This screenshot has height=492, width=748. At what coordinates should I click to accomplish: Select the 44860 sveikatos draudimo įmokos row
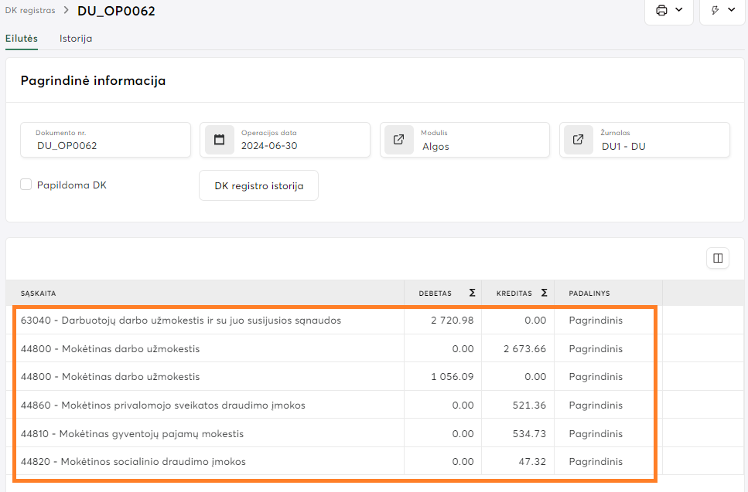point(163,405)
